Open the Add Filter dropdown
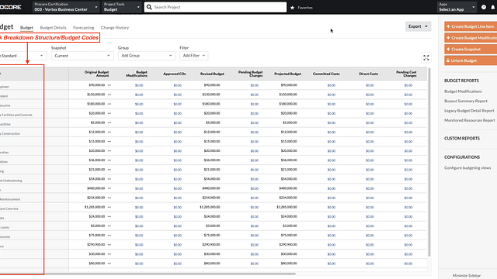 [x=193, y=56]
